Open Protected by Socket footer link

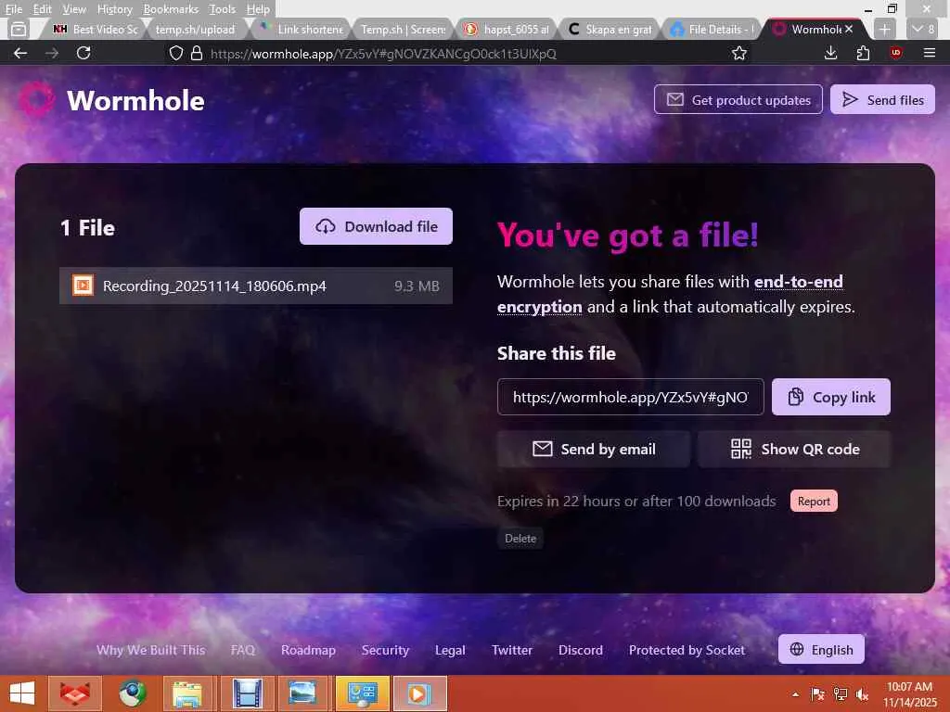click(687, 650)
